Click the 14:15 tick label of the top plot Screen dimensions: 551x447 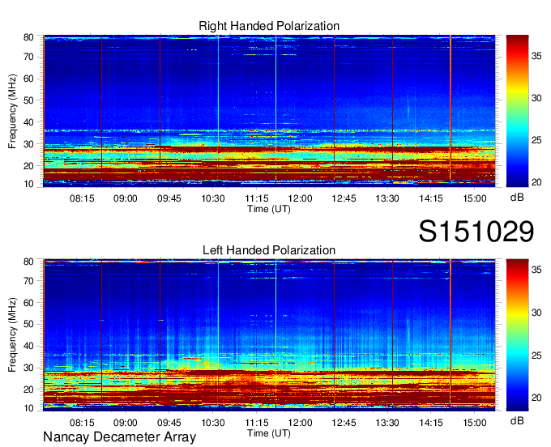point(431,198)
